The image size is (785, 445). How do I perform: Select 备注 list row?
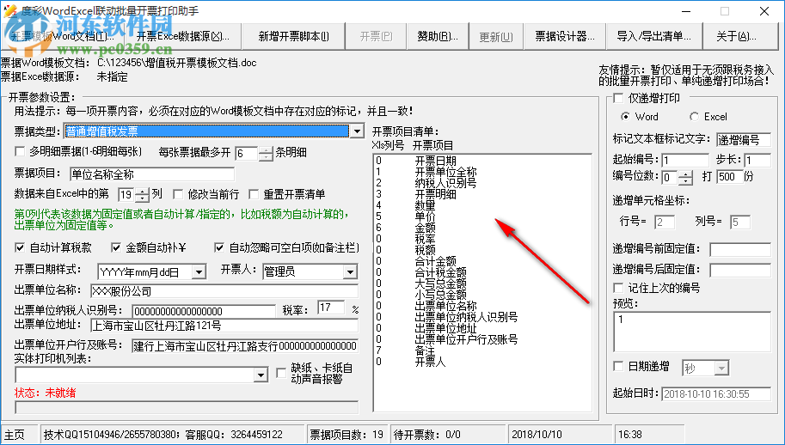pyautogui.click(x=425, y=351)
